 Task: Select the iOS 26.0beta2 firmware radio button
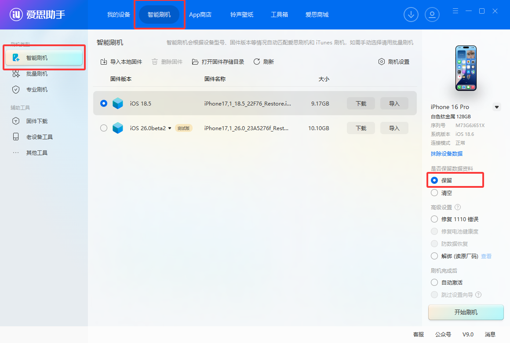coord(104,128)
